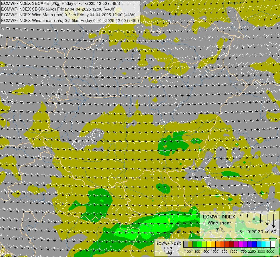The height and width of the screenshot is (257, 280).
Task: Select the 700 value on the CAPE scale
Action: click(x=216, y=252)
